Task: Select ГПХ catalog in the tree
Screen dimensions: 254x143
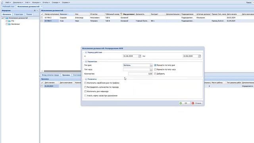Action: tap(12, 21)
